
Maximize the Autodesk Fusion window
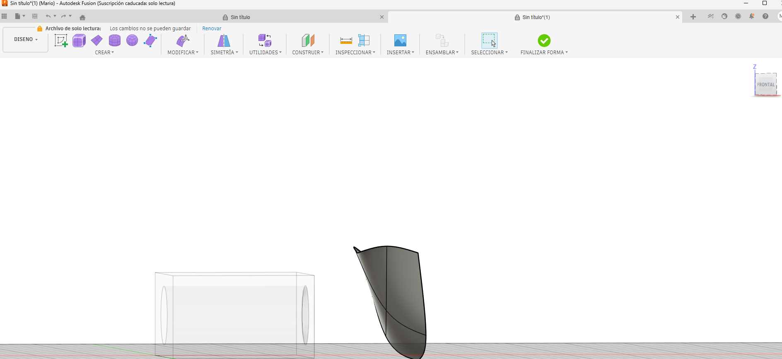[x=765, y=3]
